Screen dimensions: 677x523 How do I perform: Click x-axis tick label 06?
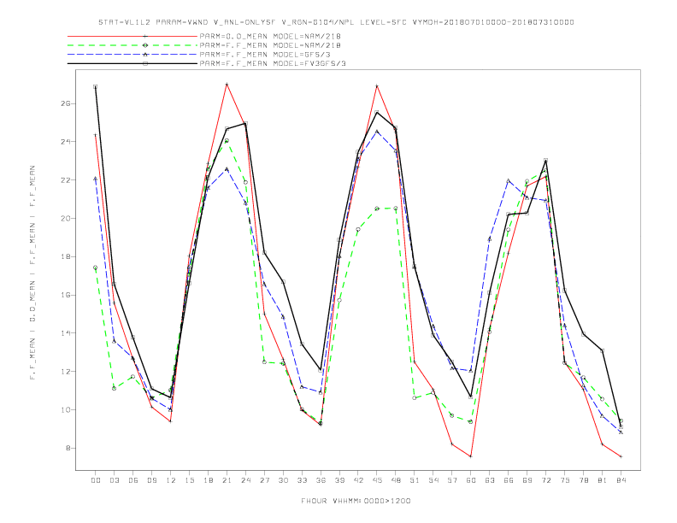[x=133, y=480]
